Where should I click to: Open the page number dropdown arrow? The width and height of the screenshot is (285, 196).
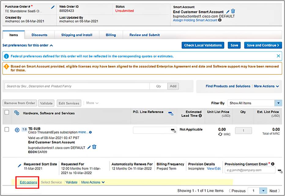pos(263,191)
